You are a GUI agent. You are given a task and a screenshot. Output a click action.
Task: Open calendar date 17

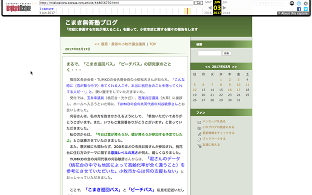[238, 90]
